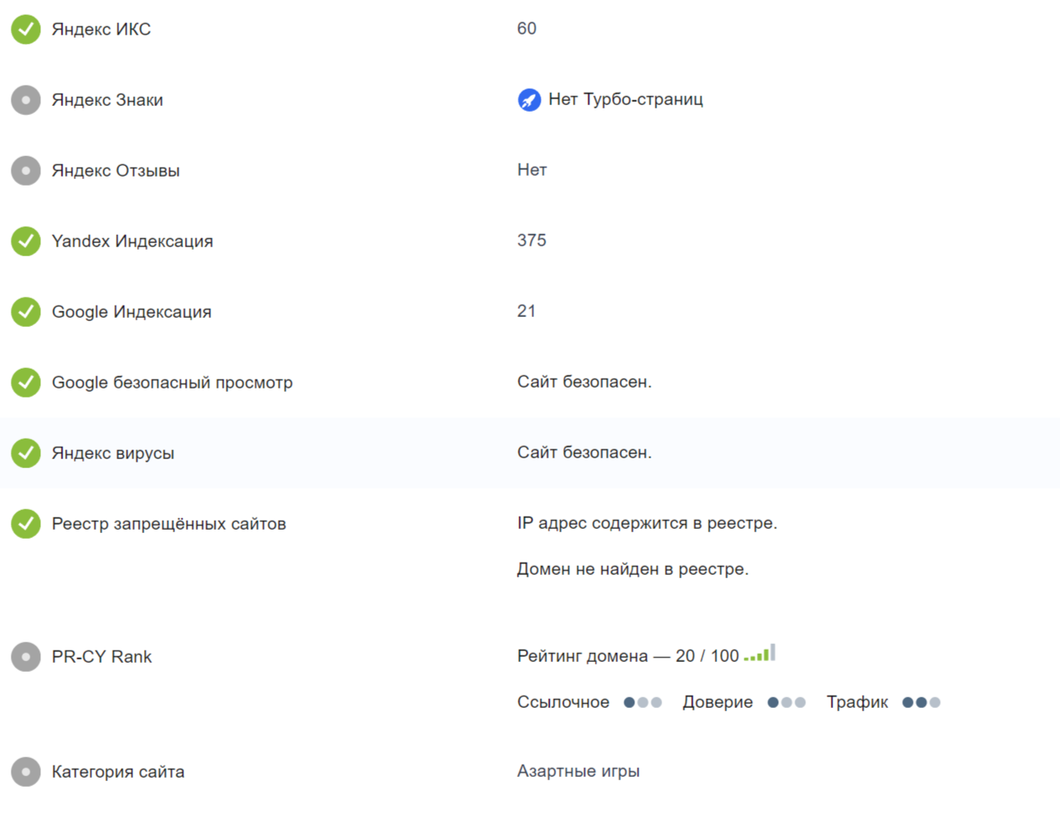This screenshot has height=818, width=1060.
Task: Click the Трафик three-dot indicator
Action: coord(921,702)
